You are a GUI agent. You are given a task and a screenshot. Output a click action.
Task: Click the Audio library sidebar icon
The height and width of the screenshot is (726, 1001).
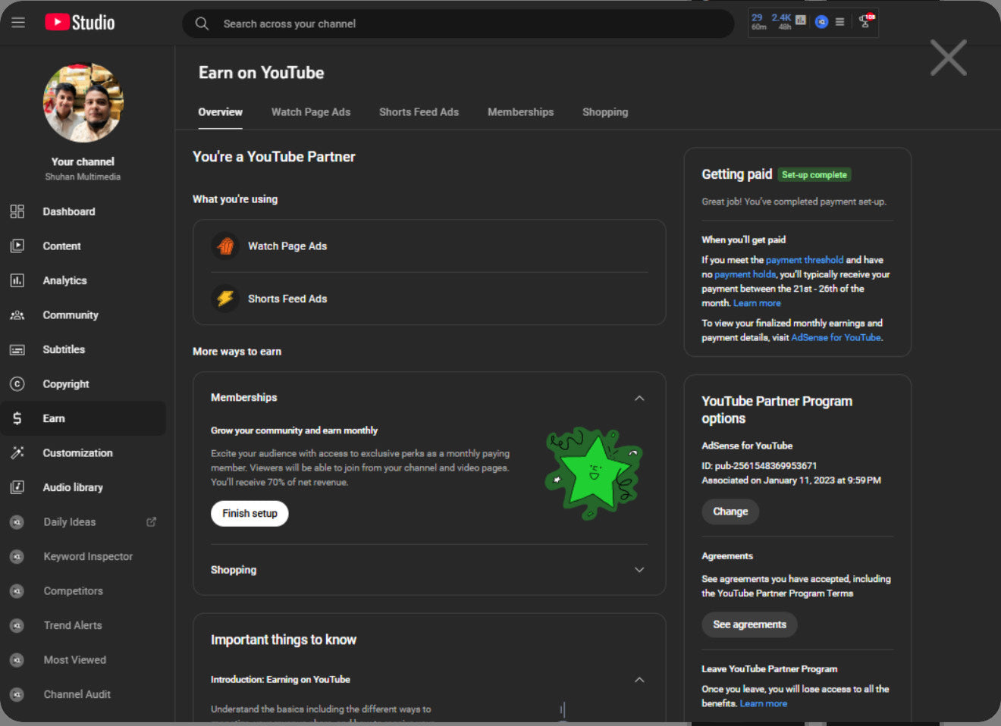point(17,487)
